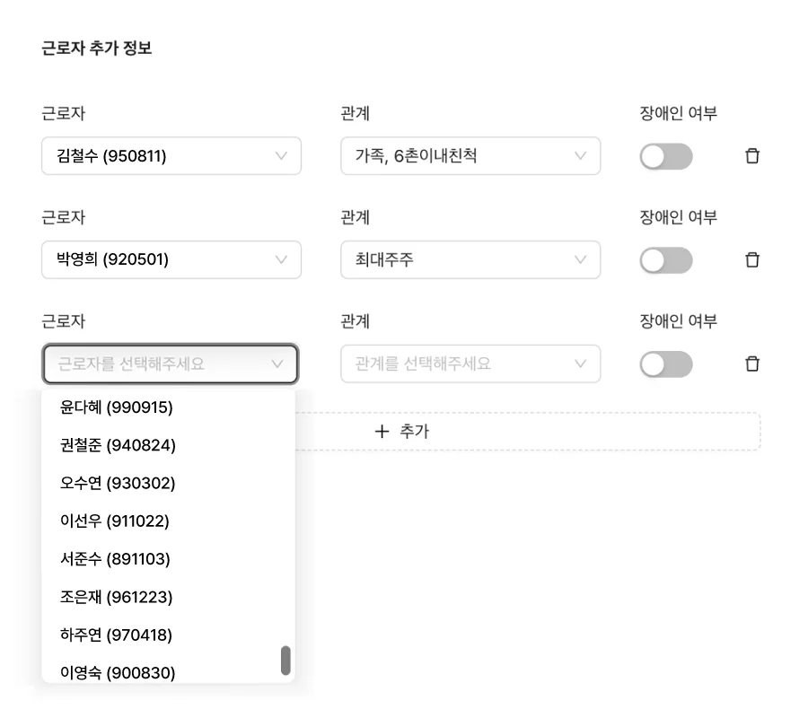The height and width of the screenshot is (718, 808).
Task: Open the 관계를 선택해주세요 dropdown
Action: pyautogui.click(x=470, y=363)
